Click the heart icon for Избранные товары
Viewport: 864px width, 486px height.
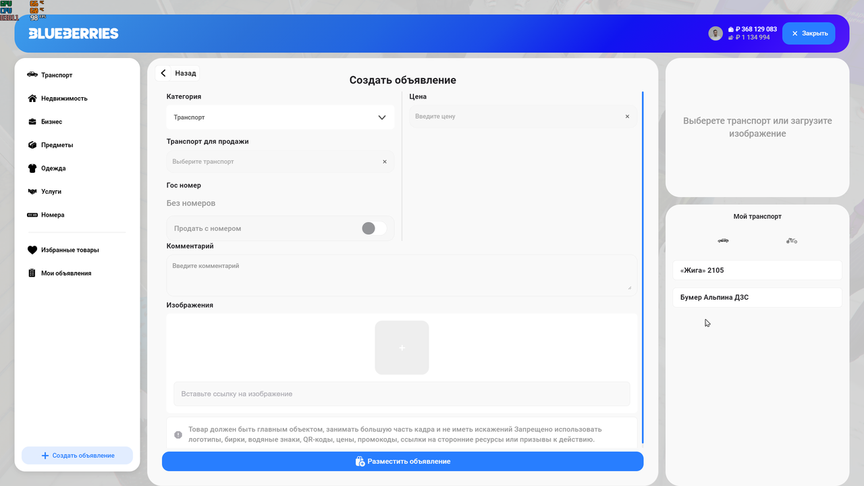[x=32, y=250]
